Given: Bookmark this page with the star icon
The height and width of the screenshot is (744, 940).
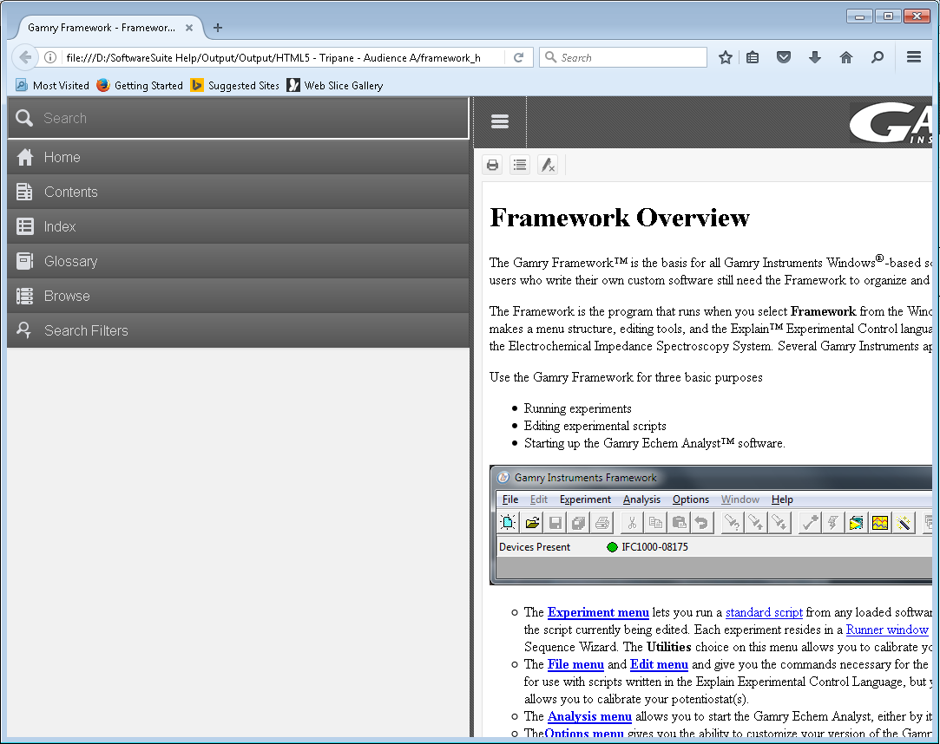Looking at the screenshot, I should (726, 57).
